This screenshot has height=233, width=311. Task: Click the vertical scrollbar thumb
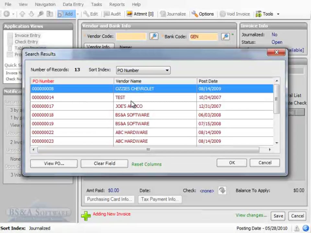[x=276, y=99]
